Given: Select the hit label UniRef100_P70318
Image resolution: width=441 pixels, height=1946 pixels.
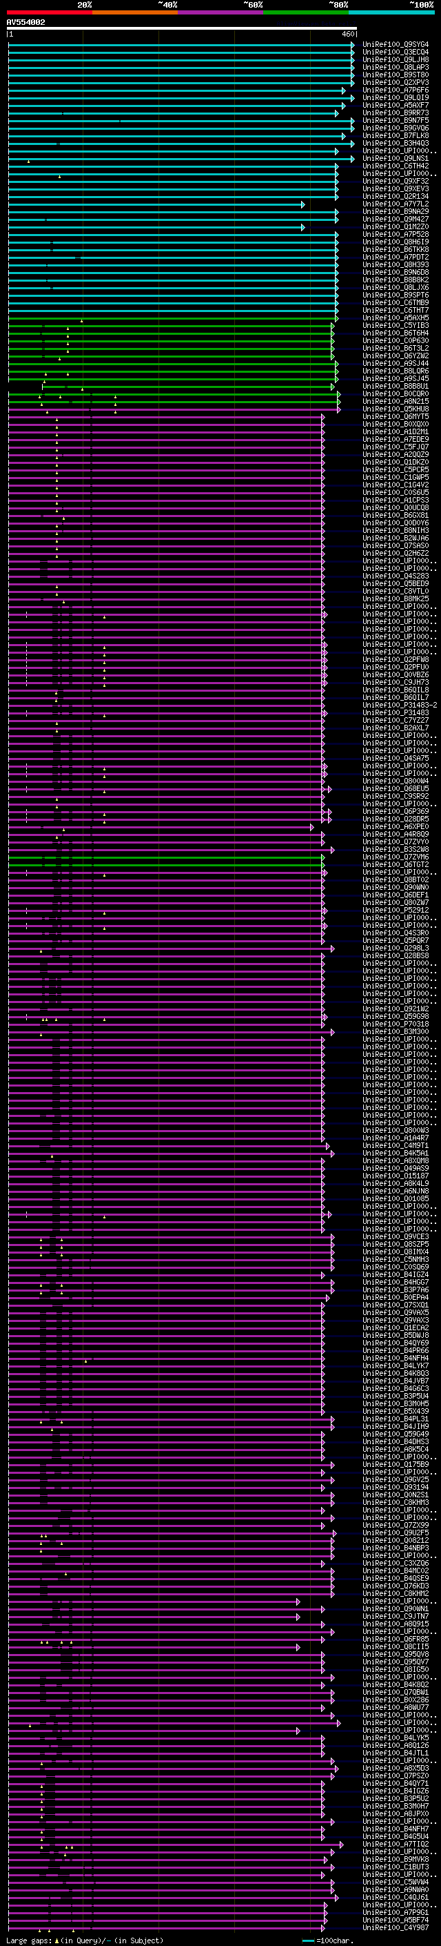Looking at the screenshot, I should pyautogui.click(x=396, y=1024).
